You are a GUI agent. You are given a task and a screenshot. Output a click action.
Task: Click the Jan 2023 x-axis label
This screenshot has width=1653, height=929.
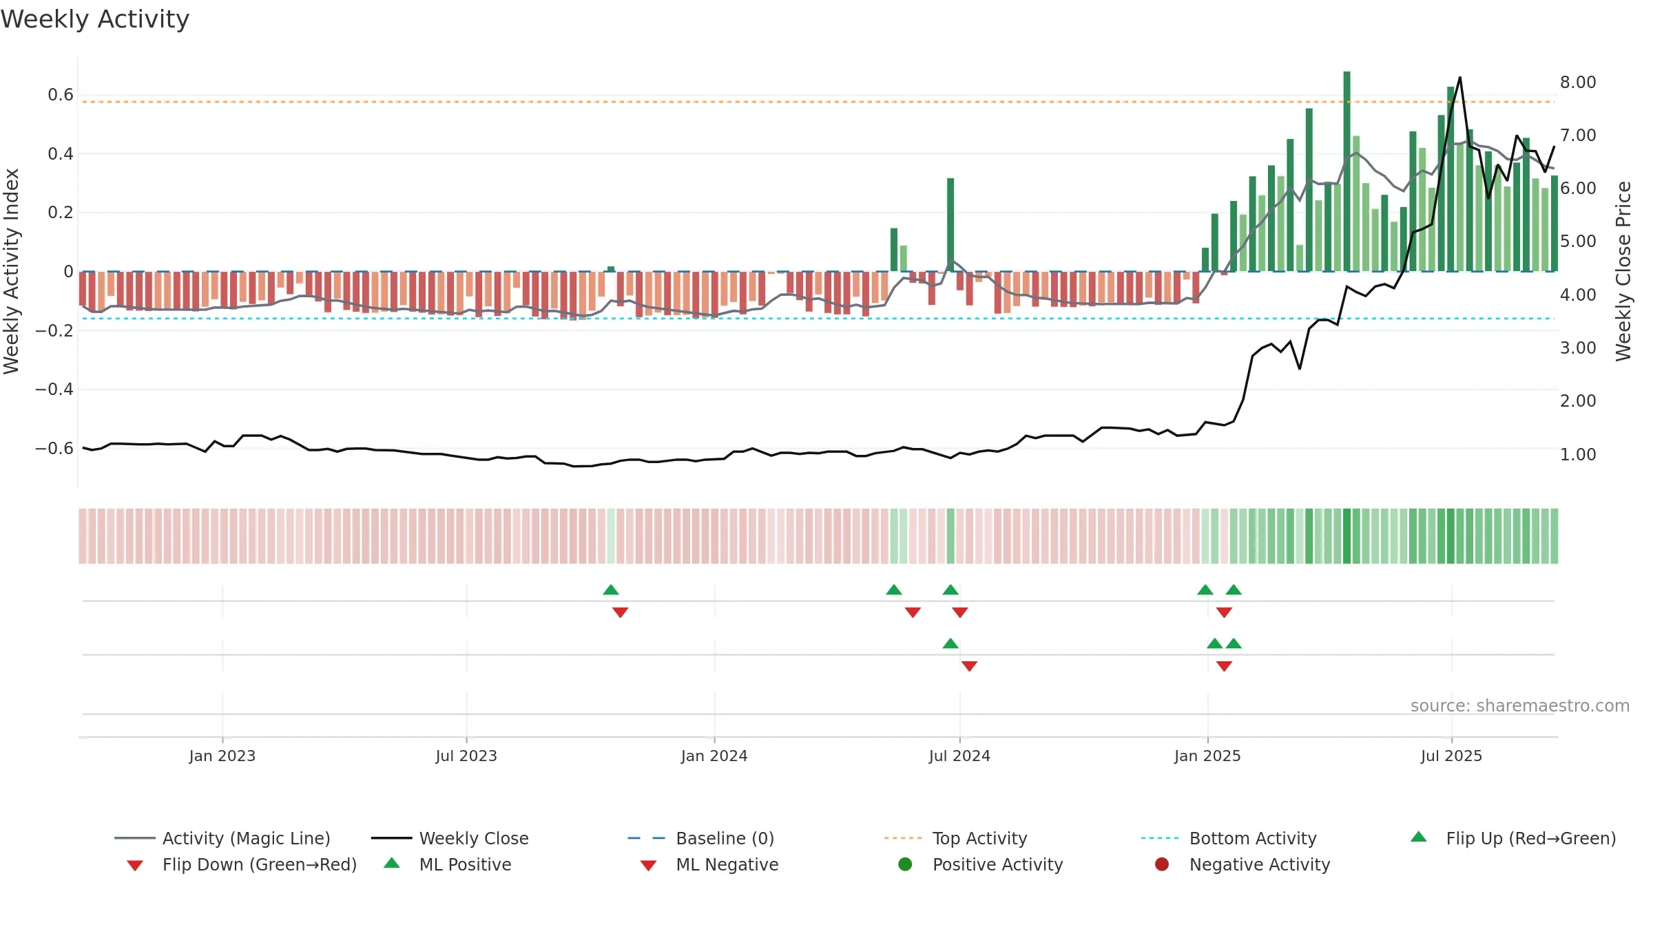(222, 756)
